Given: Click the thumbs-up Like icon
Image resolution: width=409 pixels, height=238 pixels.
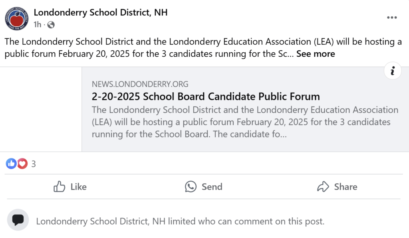Looking at the screenshot, I should tap(59, 186).
